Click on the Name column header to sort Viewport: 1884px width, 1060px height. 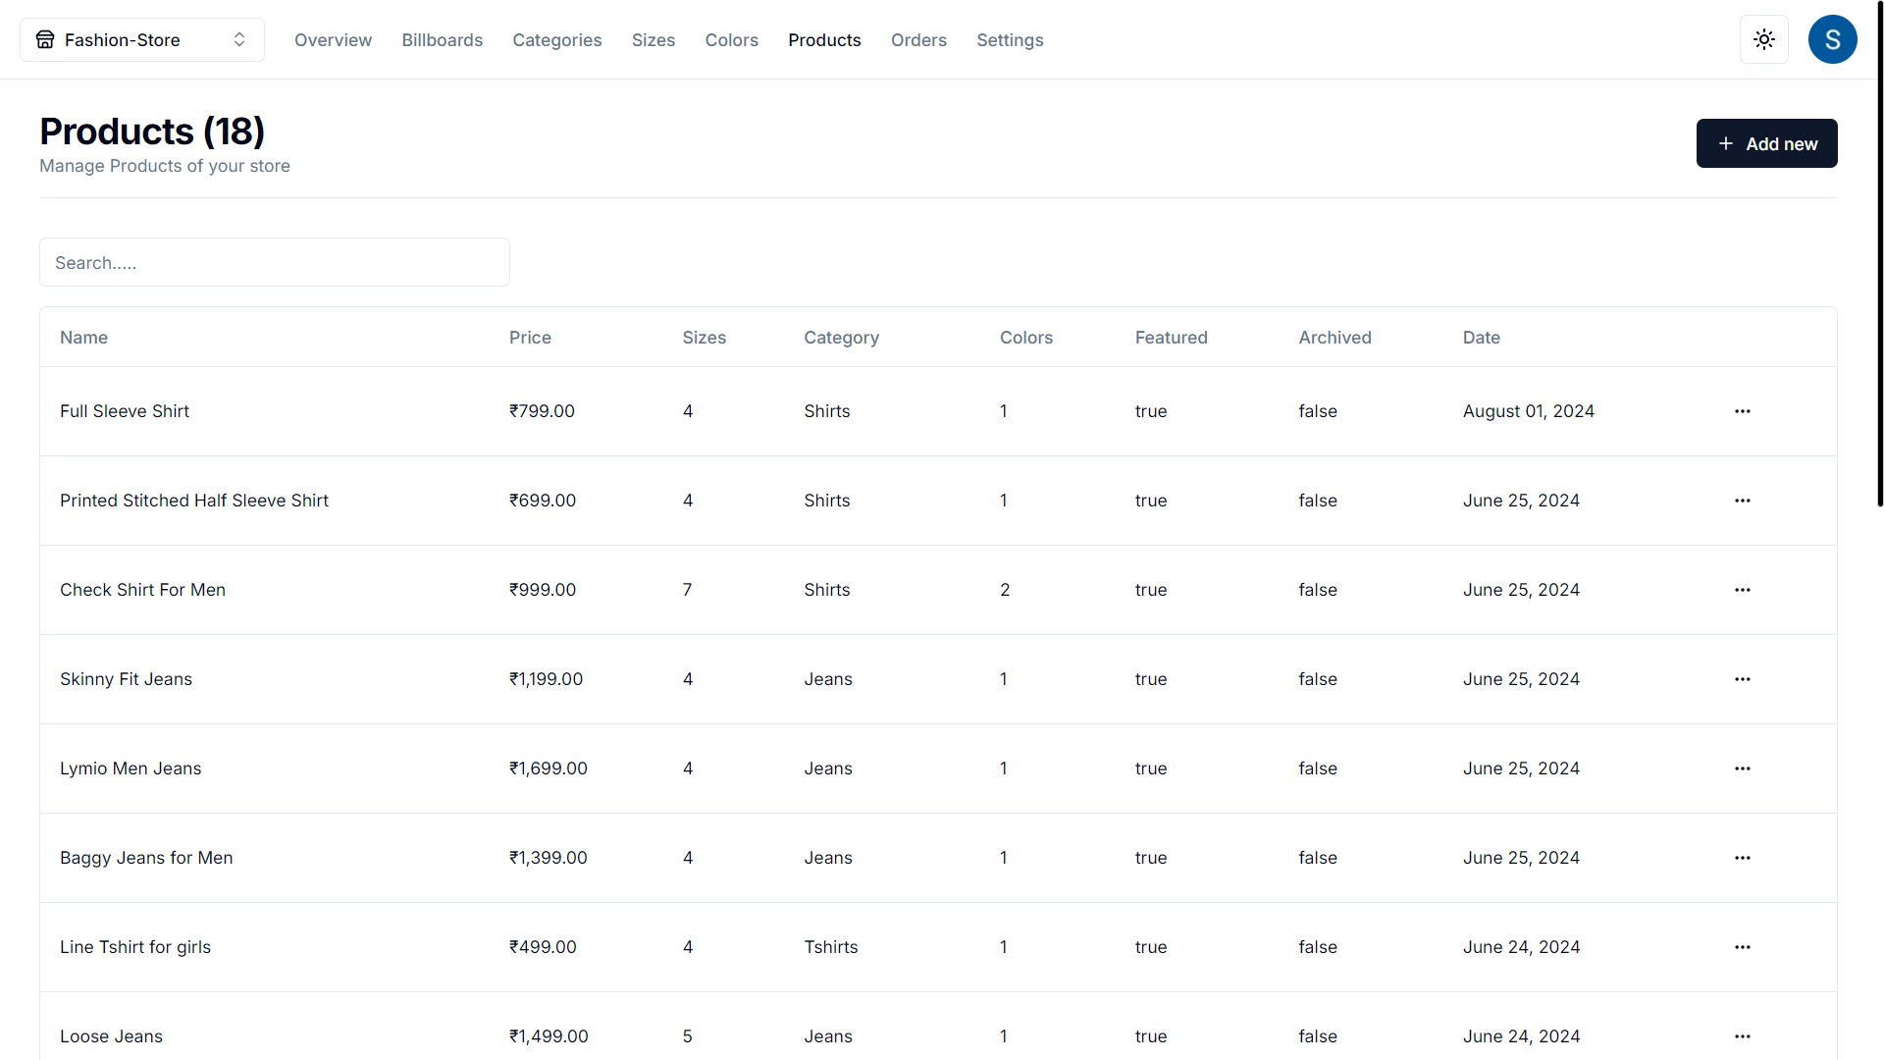[82, 337]
